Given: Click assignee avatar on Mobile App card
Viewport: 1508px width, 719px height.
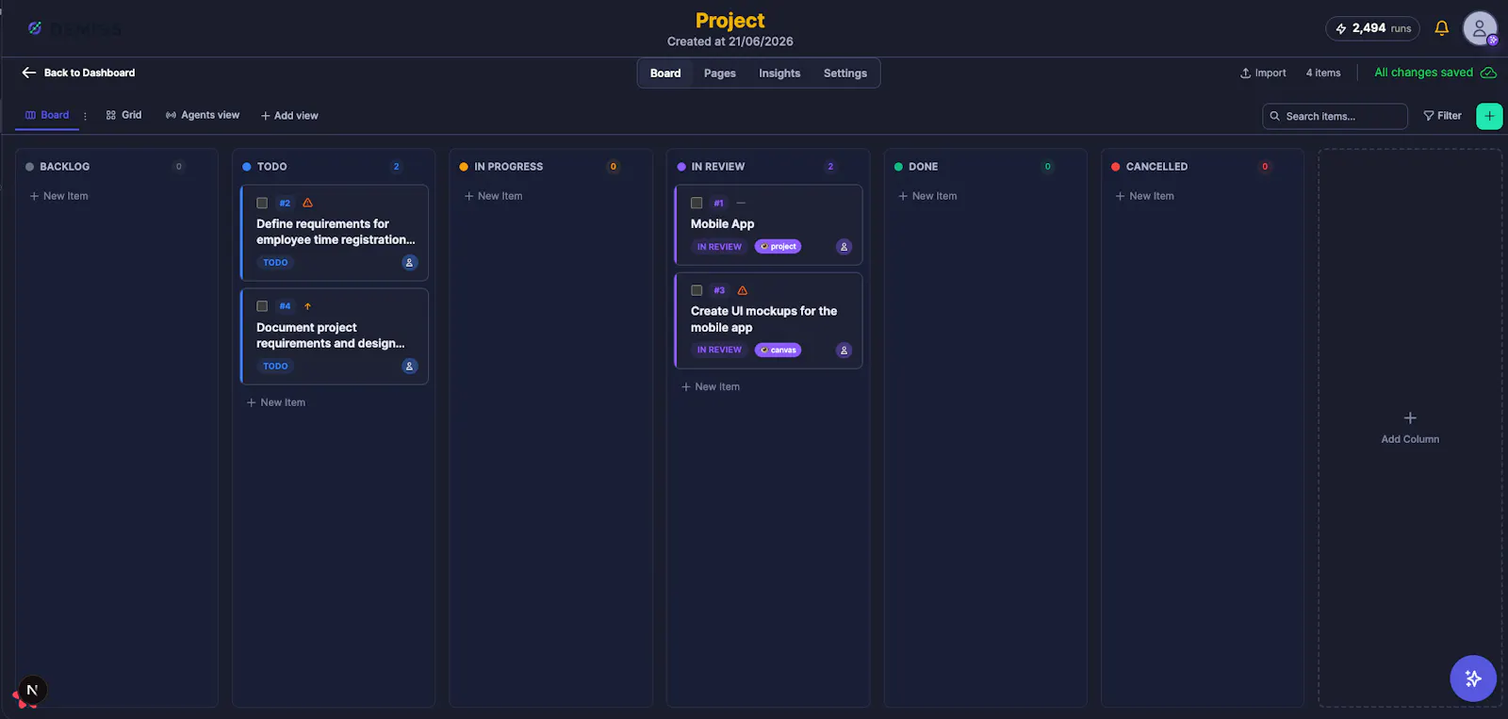Looking at the screenshot, I should [844, 247].
